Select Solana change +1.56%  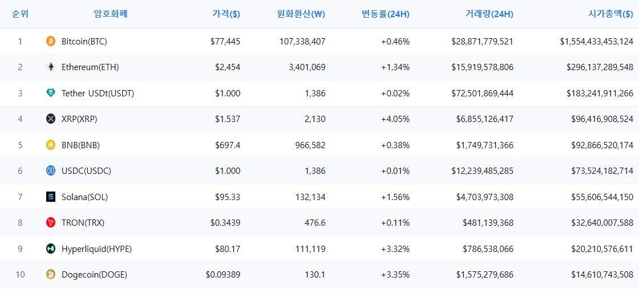395,197
